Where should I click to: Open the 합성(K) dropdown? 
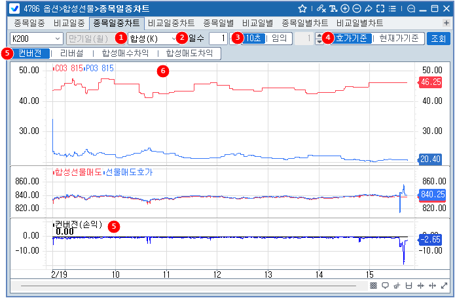tap(152, 39)
